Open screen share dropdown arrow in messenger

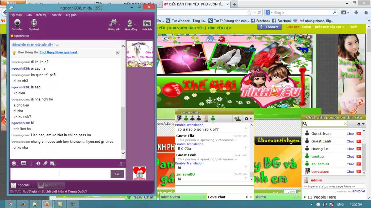tap(57, 164)
